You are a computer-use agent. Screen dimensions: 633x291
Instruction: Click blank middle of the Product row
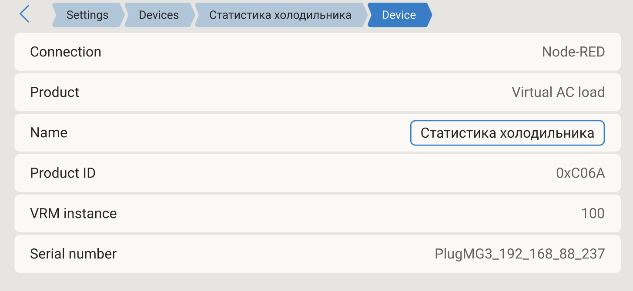pos(296,93)
